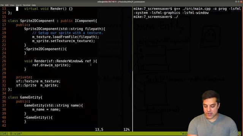Click 'public:' on line 17
The height and width of the screenshot is (136, 243).
(23, 25)
